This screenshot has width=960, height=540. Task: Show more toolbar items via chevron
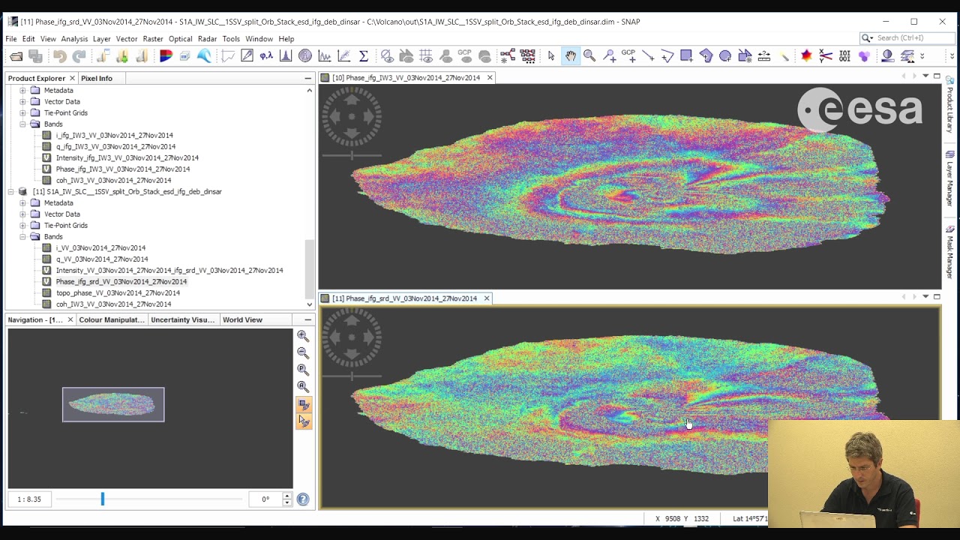(x=922, y=56)
